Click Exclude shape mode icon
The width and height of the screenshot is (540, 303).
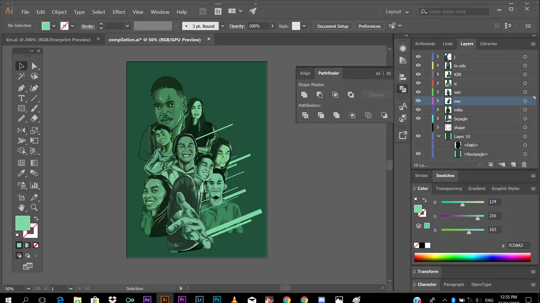pyautogui.click(x=351, y=95)
